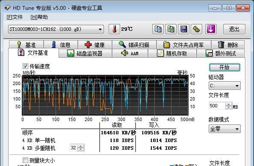Click the copy text to clipboard icon
Viewport: 254px width, 166px height.
tap(158, 29)
